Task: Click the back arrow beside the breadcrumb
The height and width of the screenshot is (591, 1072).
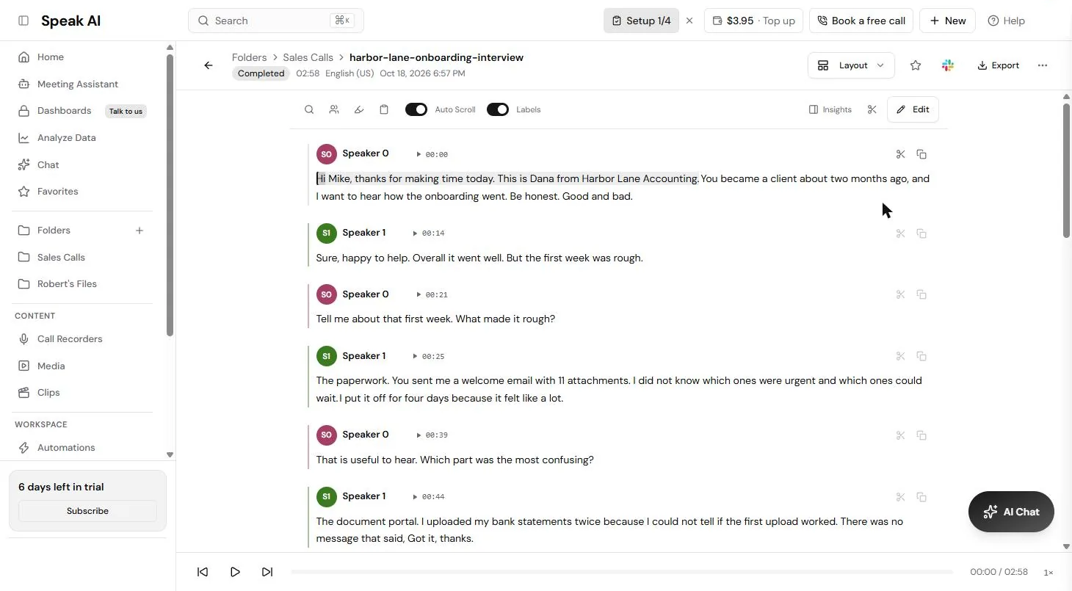Action: coord(209,65)
